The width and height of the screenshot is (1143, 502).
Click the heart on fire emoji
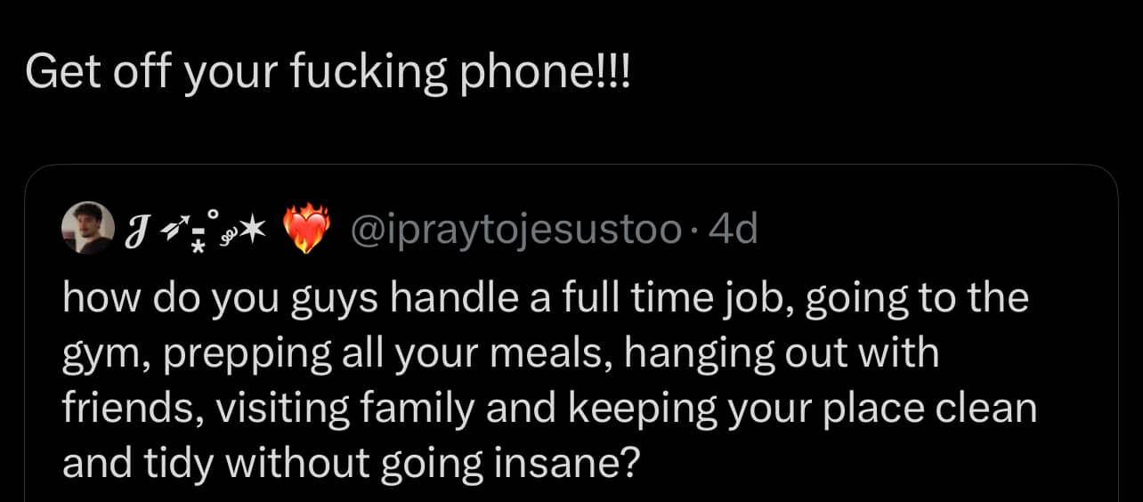[306, 231]
